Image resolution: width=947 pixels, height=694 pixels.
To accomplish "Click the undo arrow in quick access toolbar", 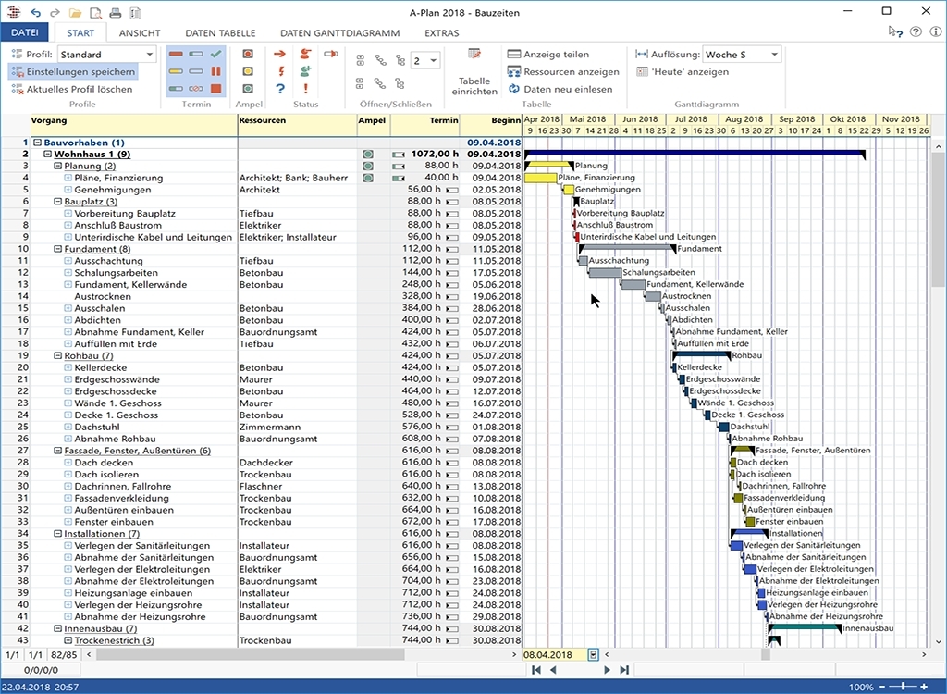I will pos(35,12).
